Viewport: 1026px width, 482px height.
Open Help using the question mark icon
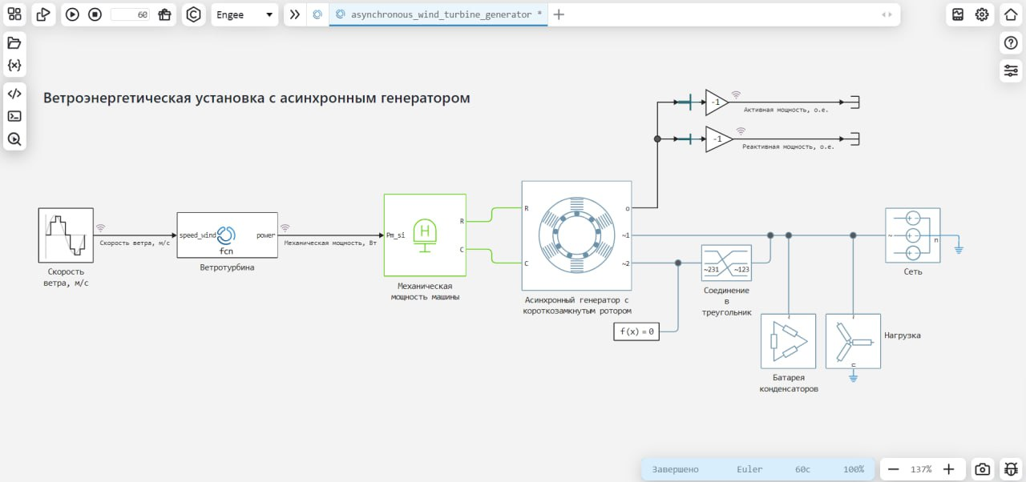(x=1010, y=42)
